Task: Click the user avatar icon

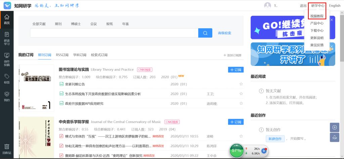Action: [267, 5]
